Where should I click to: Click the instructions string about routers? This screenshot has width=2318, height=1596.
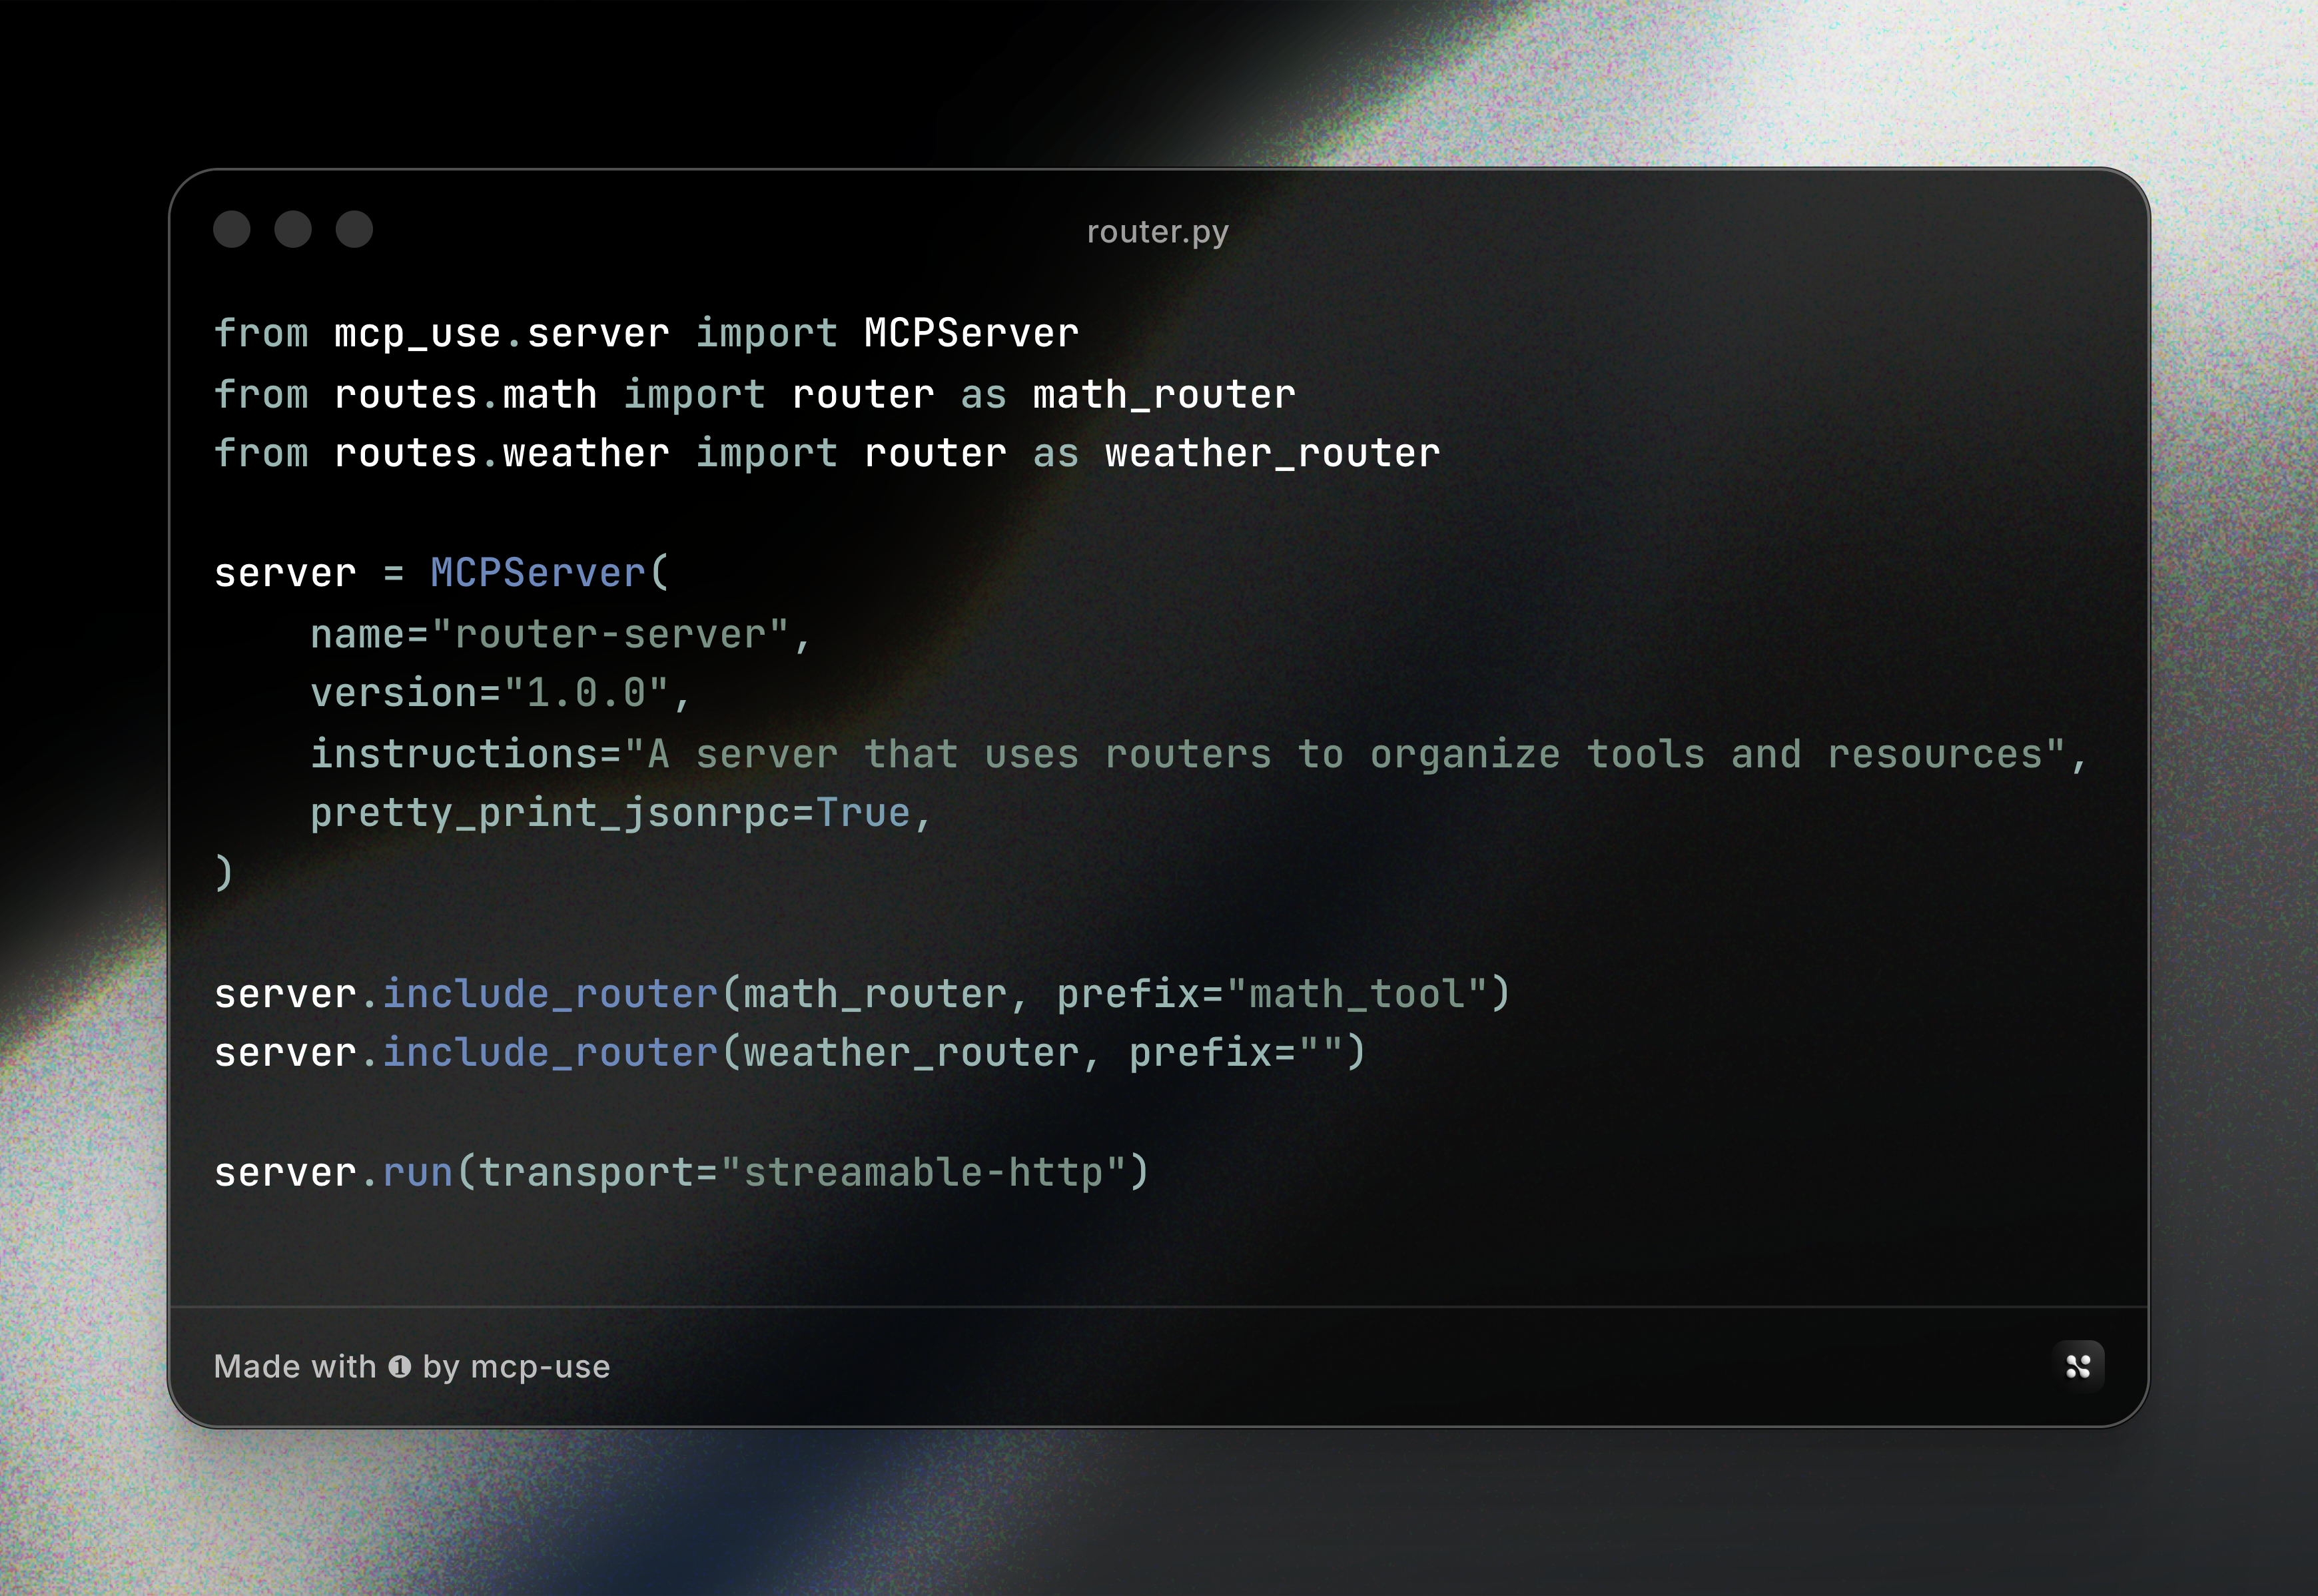coord(1344,754)
